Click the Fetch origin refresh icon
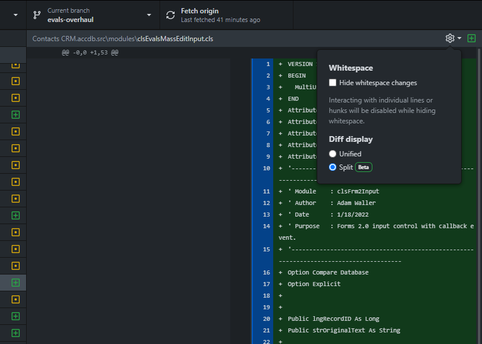Screen dimensions: 482x344 170,14
